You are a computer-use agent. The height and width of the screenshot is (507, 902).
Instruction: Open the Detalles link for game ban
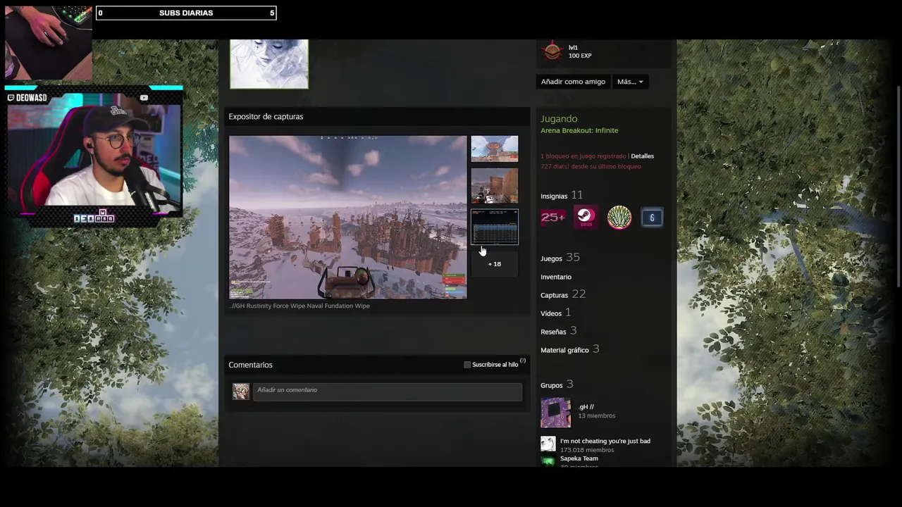(642, 156)
